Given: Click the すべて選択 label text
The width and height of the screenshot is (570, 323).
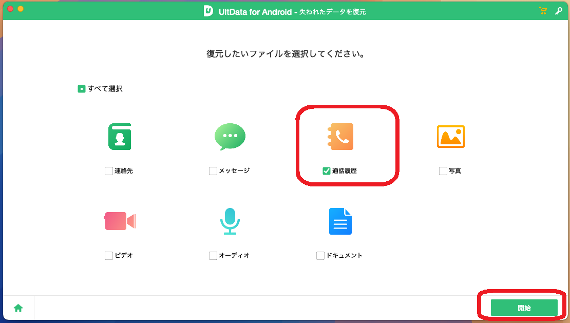Looking at the screenshot, I should click(x=105, y=89).
